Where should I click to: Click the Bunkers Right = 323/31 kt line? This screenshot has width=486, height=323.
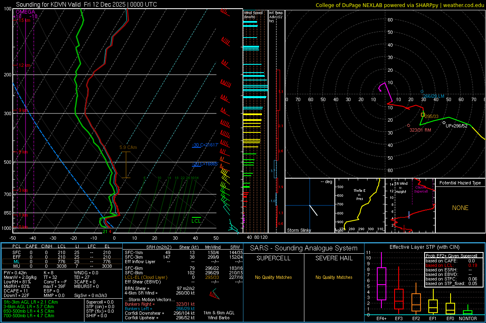160,304
